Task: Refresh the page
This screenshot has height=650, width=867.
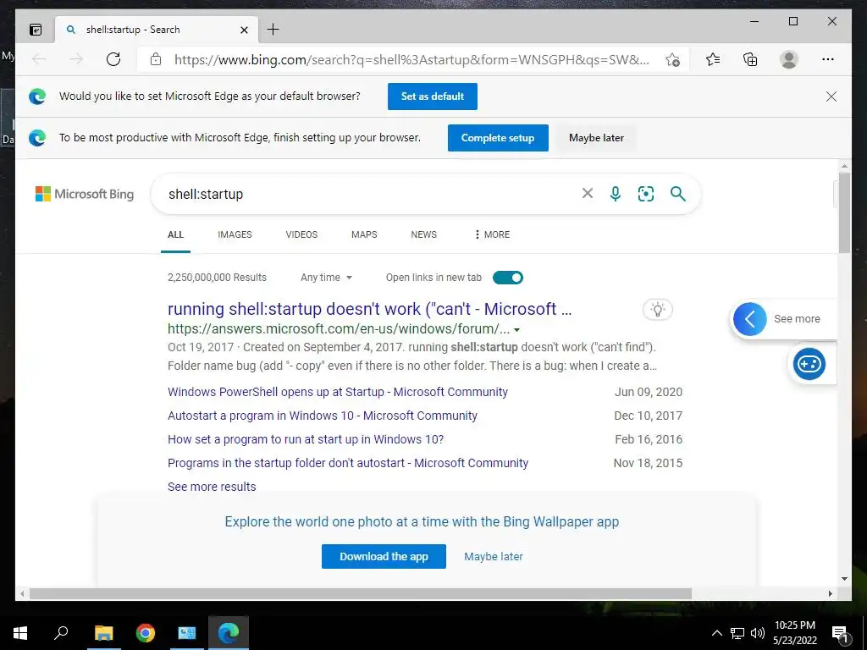Action: (113, 59)
